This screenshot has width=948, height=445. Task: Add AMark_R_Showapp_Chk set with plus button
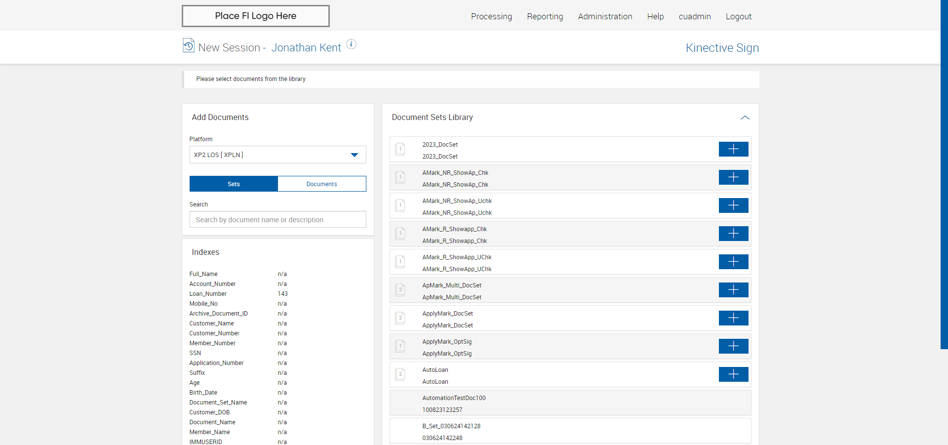733,234
